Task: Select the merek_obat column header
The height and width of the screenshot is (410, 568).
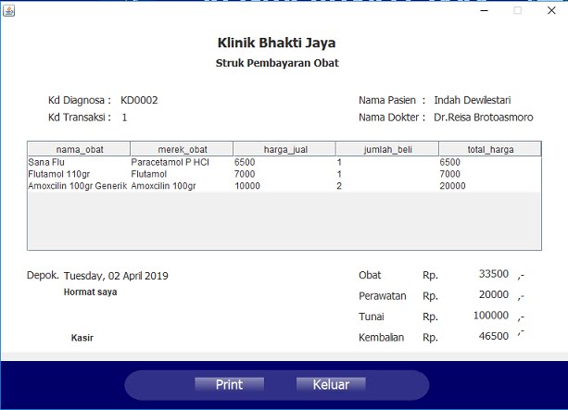Action: [182, 149]
